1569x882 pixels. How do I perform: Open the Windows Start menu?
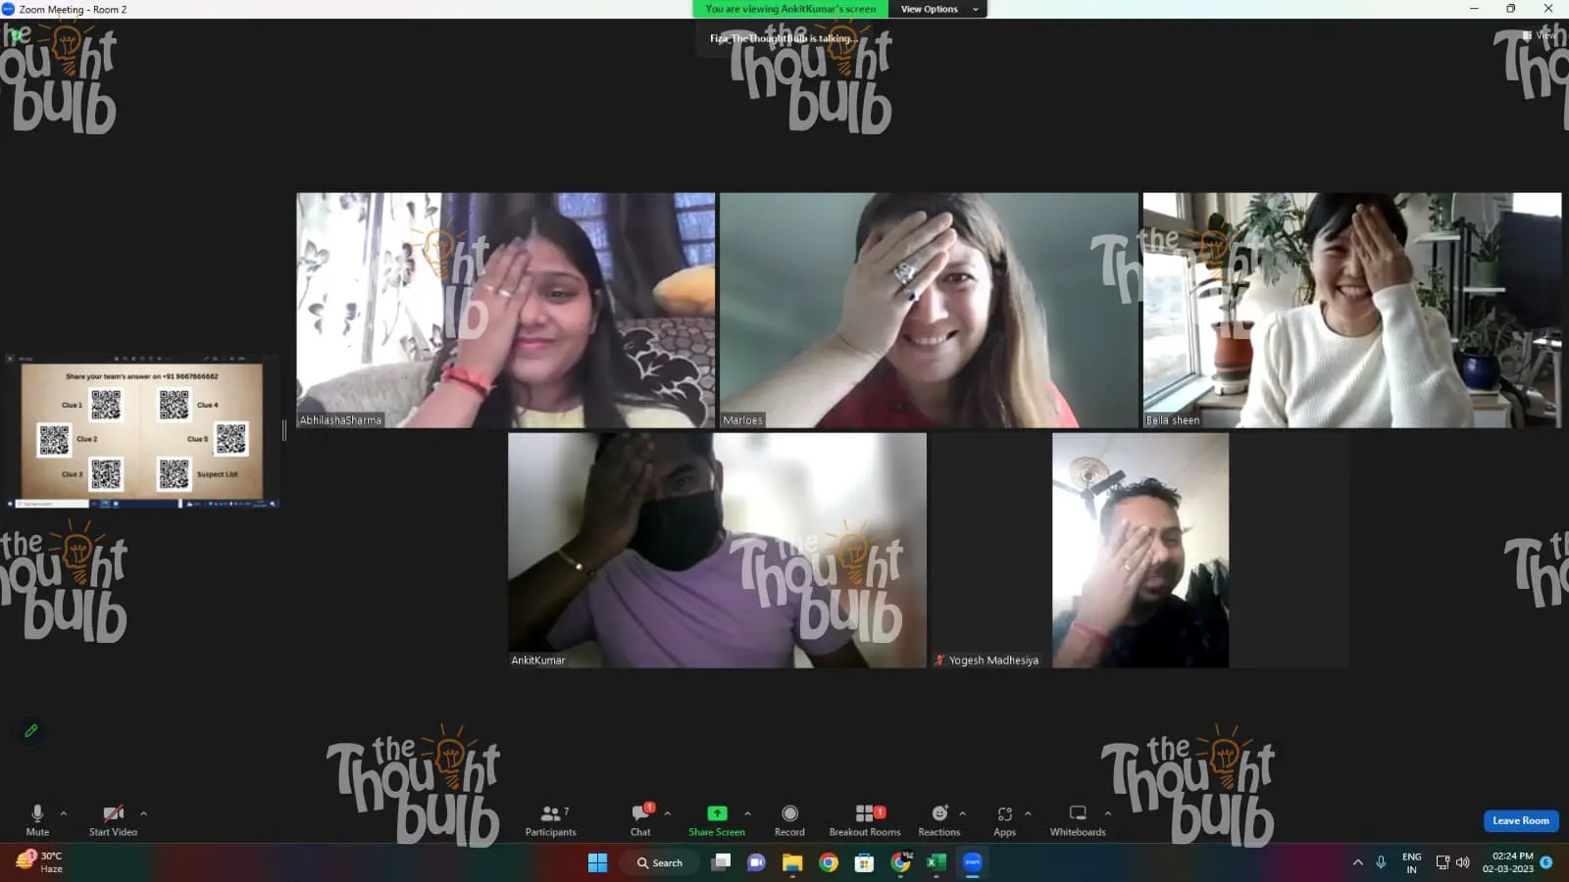coord(597,862)
